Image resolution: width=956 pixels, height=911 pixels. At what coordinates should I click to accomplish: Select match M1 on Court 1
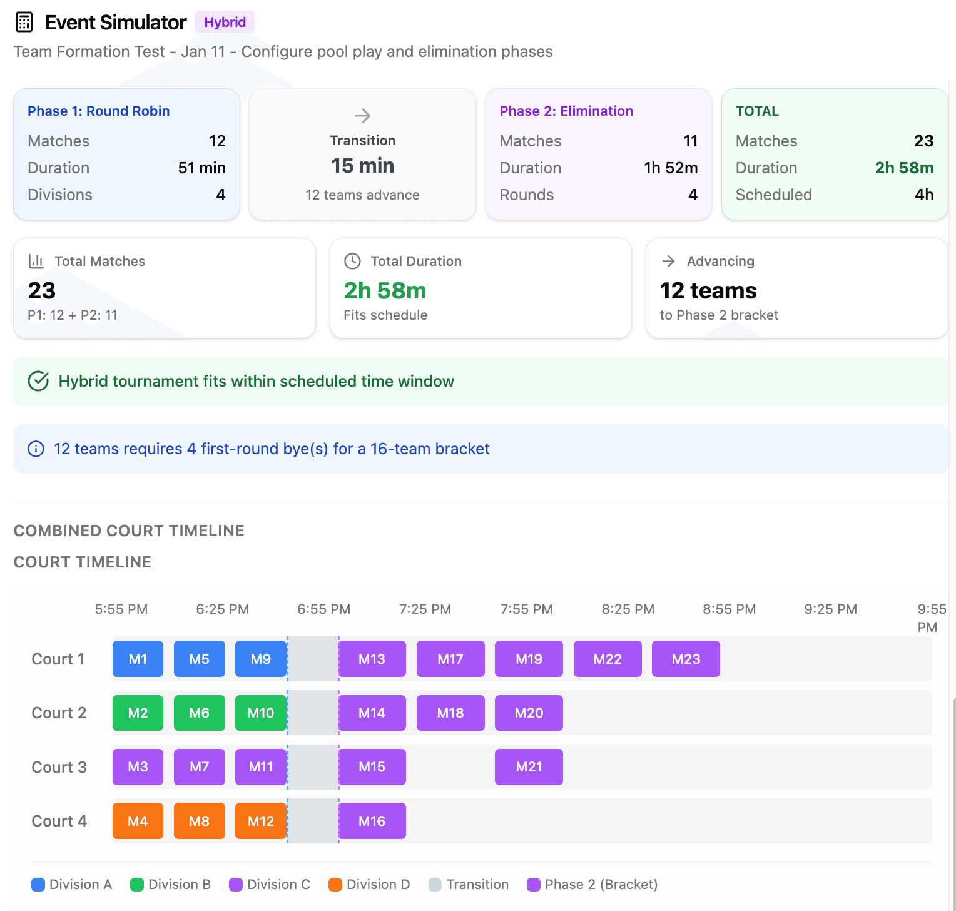(138, 659)
